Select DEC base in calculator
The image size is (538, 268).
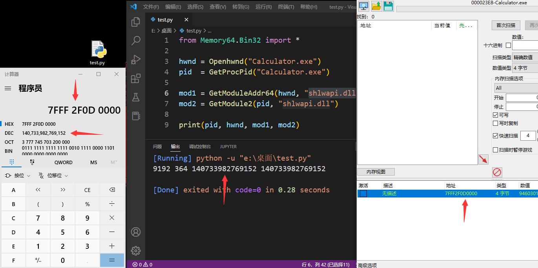(x=63, y=133)
